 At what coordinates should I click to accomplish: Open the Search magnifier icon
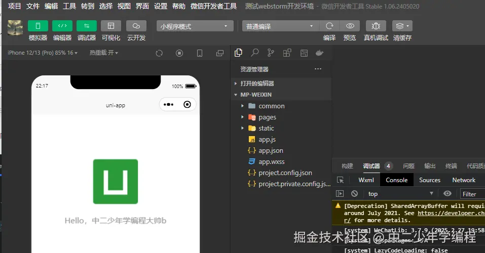[254, 53]
